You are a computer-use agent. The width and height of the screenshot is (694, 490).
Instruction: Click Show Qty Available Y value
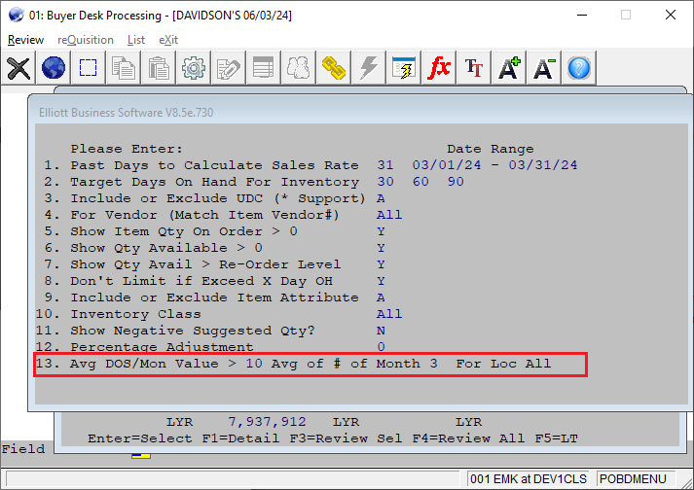(x=381, y=248)
